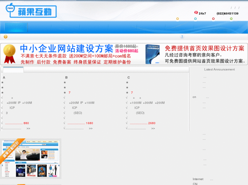Click the (SEO) line in plan C
Screen dimensions: 248x185
click(x=140, y=113)
